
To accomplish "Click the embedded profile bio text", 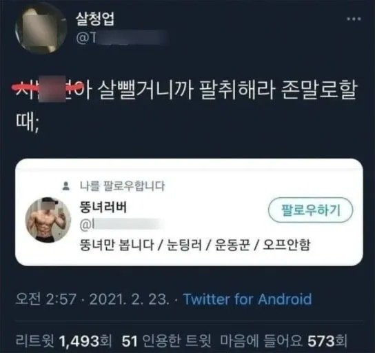I will [x=195, y=245].
